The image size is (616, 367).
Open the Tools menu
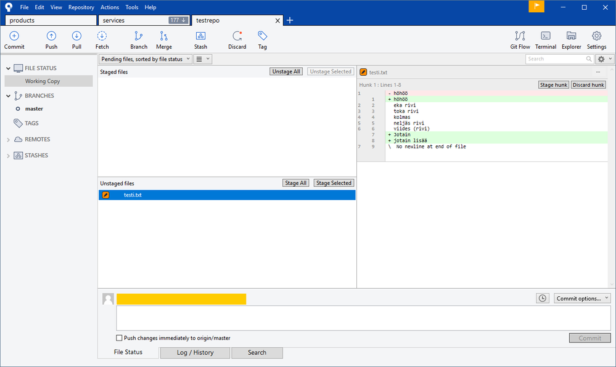point(131,7)
